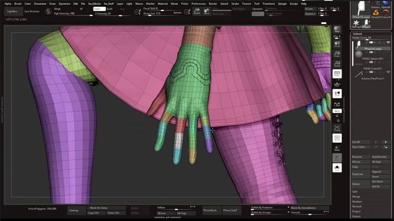Screen dimensions: 394x221
Task: Click the move subtool down arrow
Action: tap(386, 142)
